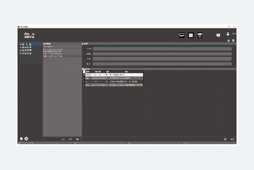Select the Tom row in the data table
Viewport: 254px width, 170px height.
(x=113, y=78)
